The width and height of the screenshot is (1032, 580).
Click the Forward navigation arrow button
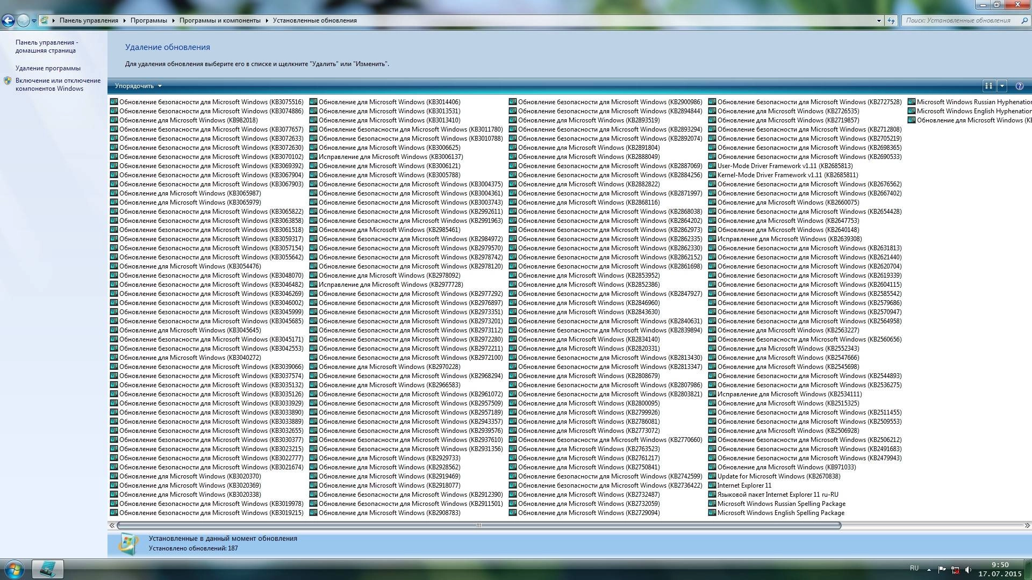(x=23, y=20)
